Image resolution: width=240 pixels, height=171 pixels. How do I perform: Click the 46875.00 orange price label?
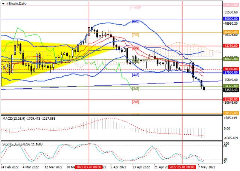click(231, 32)
